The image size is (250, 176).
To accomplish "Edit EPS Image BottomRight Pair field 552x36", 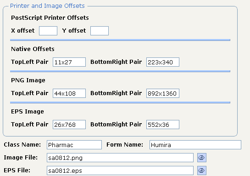I will (163, 125).
